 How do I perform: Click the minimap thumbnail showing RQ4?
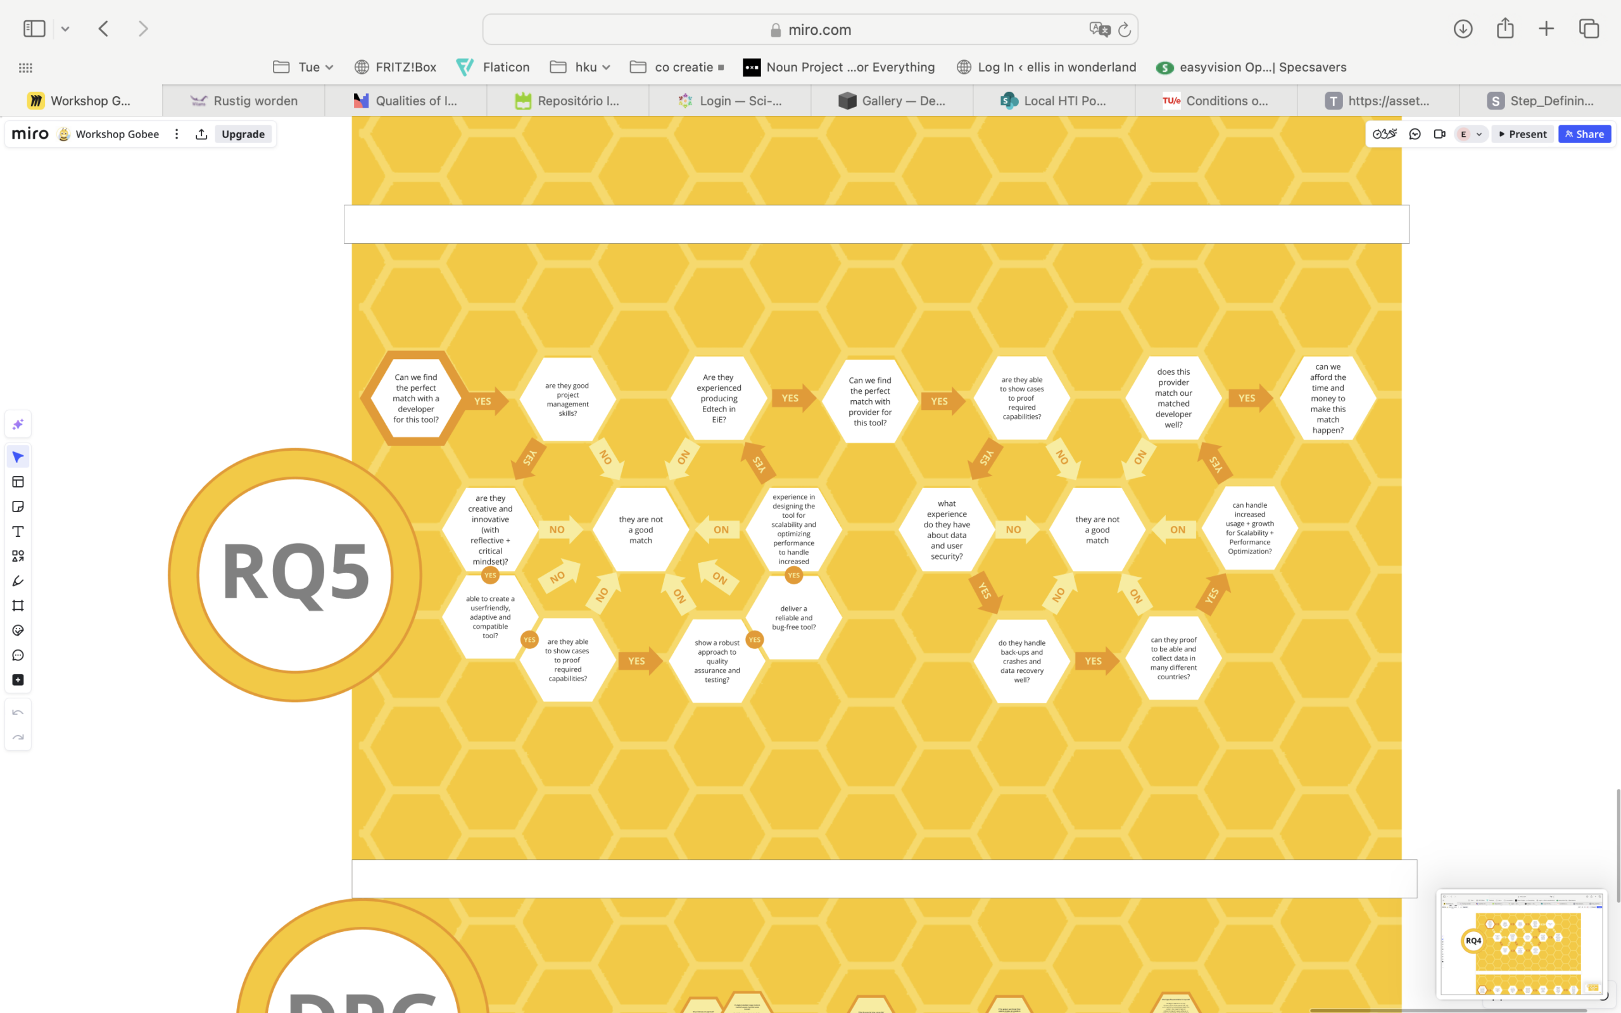coord(1520,943)
